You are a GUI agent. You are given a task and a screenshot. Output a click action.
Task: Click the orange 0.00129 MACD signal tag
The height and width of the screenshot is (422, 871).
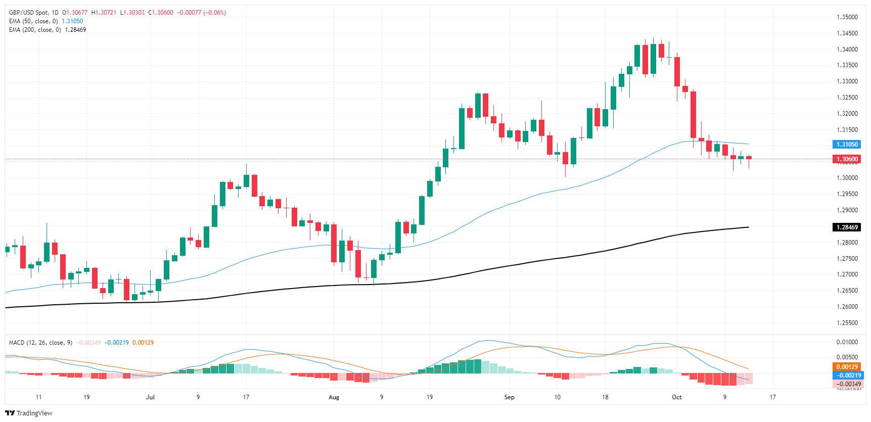(x=847, y=367)
